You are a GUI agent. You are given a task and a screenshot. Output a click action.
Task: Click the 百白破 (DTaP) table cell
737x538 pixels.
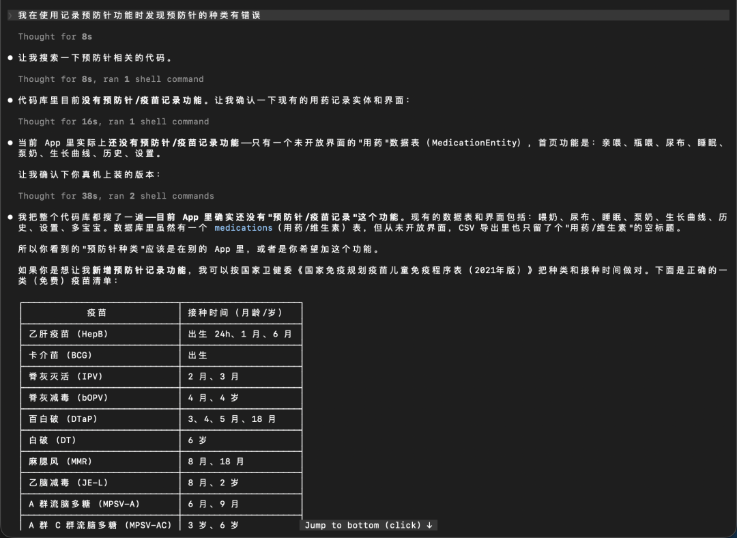[100, 419]
